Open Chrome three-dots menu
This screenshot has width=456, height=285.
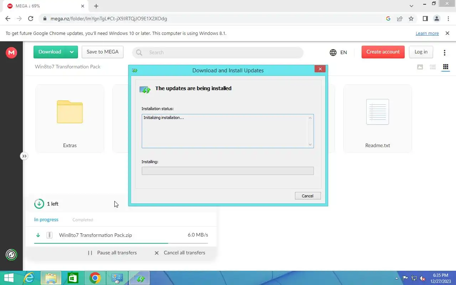pyautogui.click(x=448, y=19)
